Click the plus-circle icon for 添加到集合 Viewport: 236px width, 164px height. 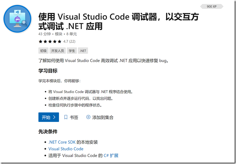coord(88,117)
